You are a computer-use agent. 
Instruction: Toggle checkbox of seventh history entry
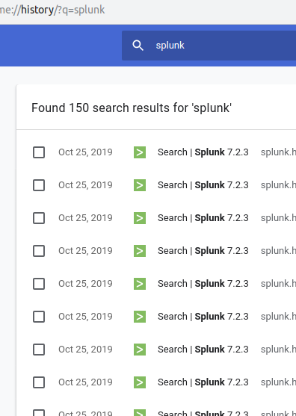pyautogui.click(x=39, y=350)
